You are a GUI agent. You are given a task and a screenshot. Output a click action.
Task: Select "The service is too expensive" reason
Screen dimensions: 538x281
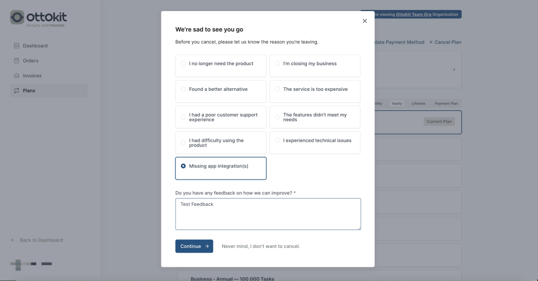pyautogui.click(x=277, y=89)
